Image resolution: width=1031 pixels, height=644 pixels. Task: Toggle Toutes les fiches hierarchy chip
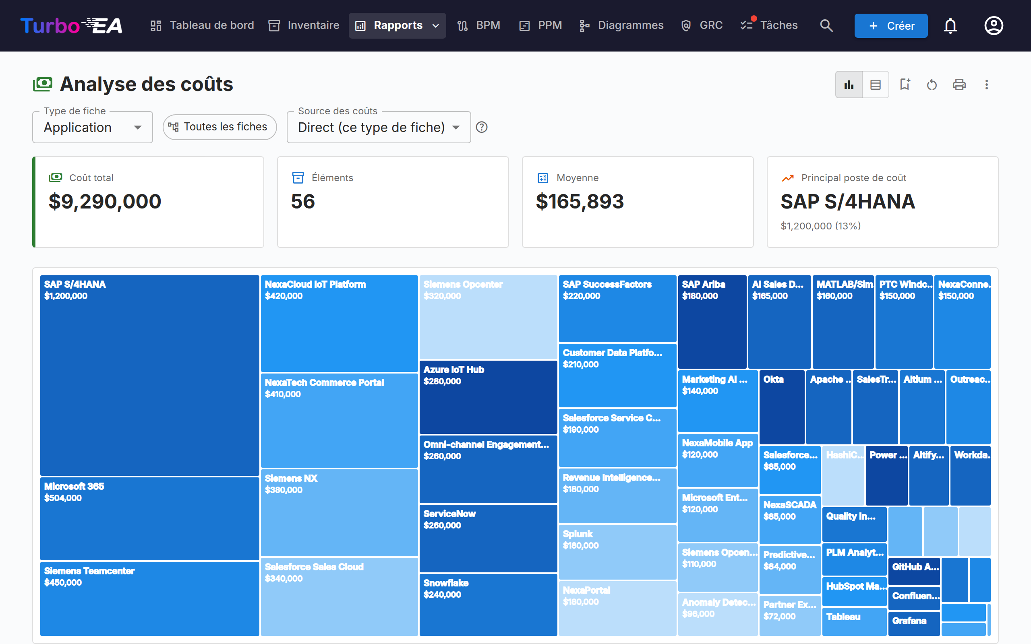219,127
